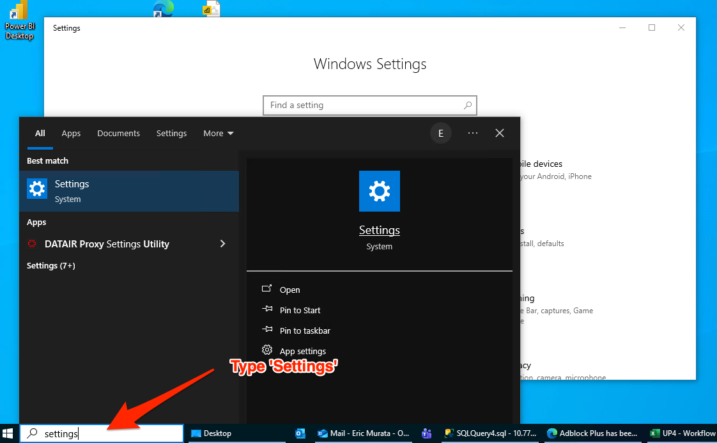The width and height of the screenshot is (717, 443).
Task: Switch to the Documents search tab
Action: pyautogui.click(x=118, y=133)
